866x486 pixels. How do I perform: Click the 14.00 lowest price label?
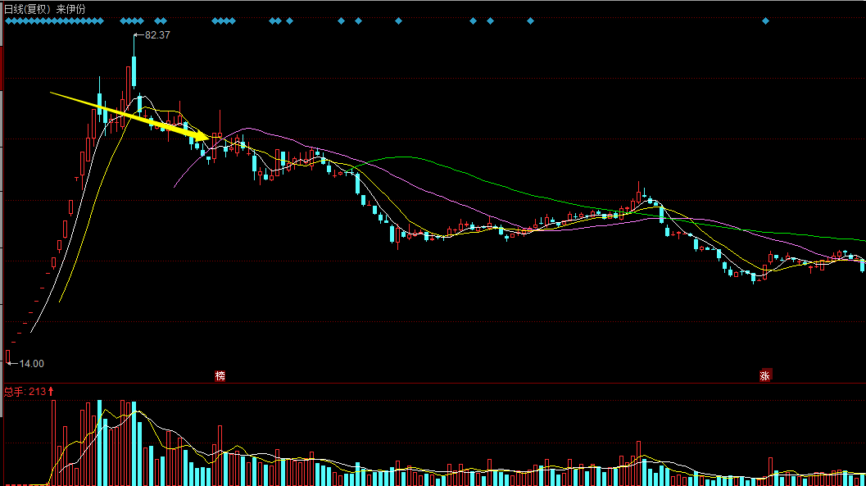[31, 363]
